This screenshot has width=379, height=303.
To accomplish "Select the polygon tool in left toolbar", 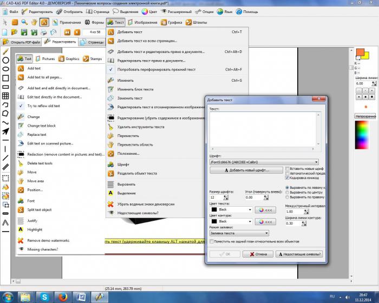I will pyautogui.click(x=5, y=114).
